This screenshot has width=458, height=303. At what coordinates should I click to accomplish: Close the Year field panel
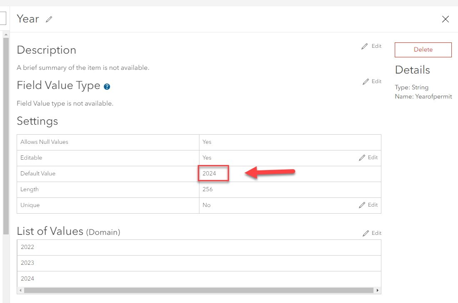[445, 19]
